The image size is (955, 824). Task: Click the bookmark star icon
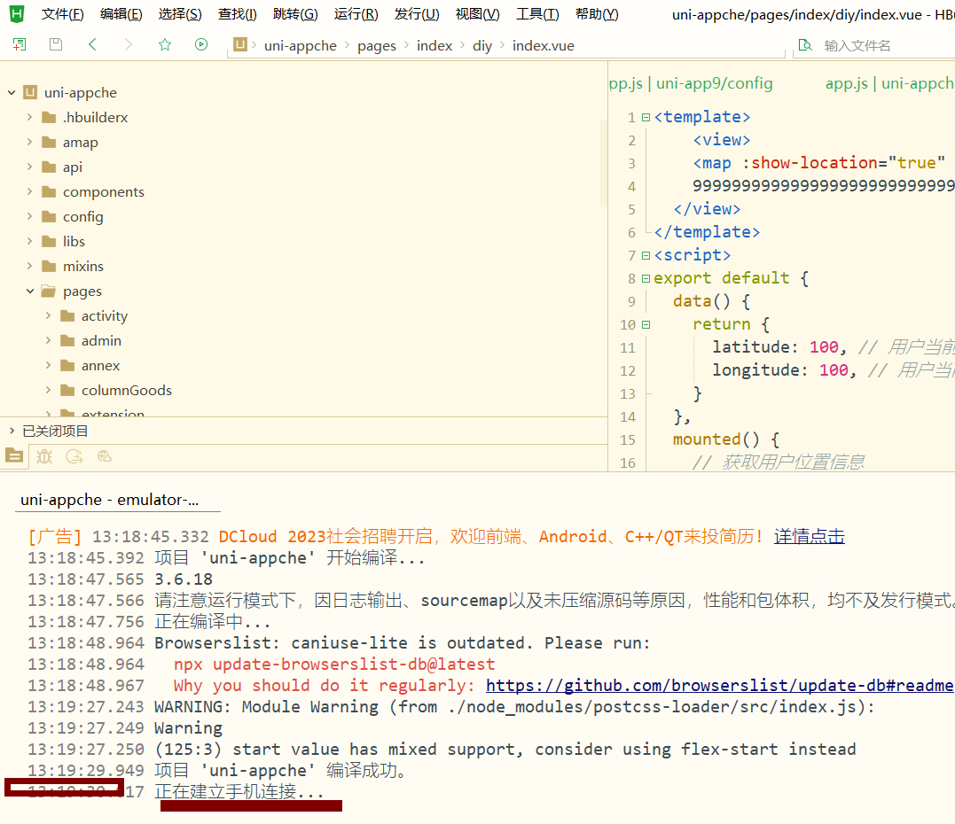click(164, 44)
